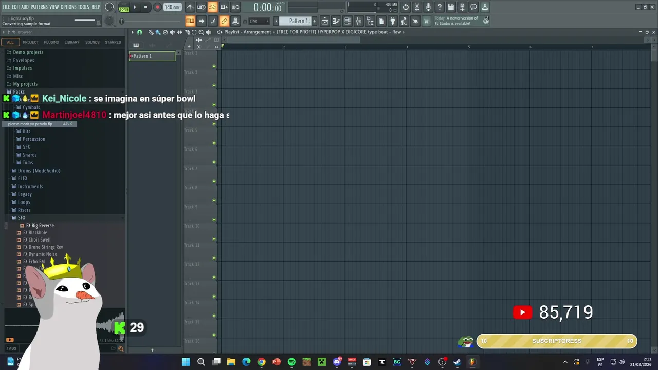658x370 pixels.
Task: Switch browser to PROJECT tab
Action: tap(30, 42)
